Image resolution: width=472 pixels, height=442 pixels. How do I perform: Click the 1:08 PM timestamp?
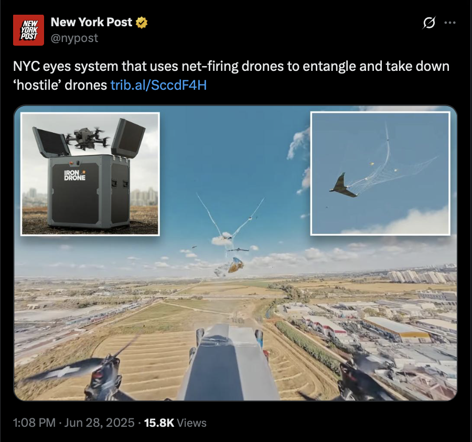click(34, 423)
